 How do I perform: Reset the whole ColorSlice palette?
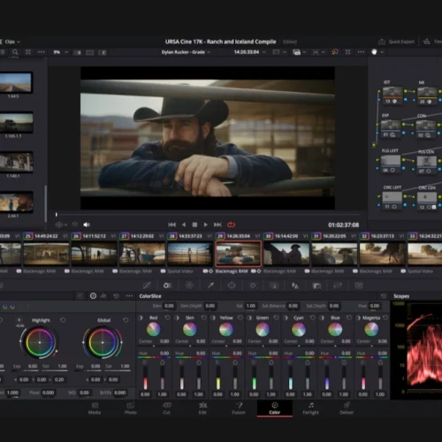[x=384, y=296]
